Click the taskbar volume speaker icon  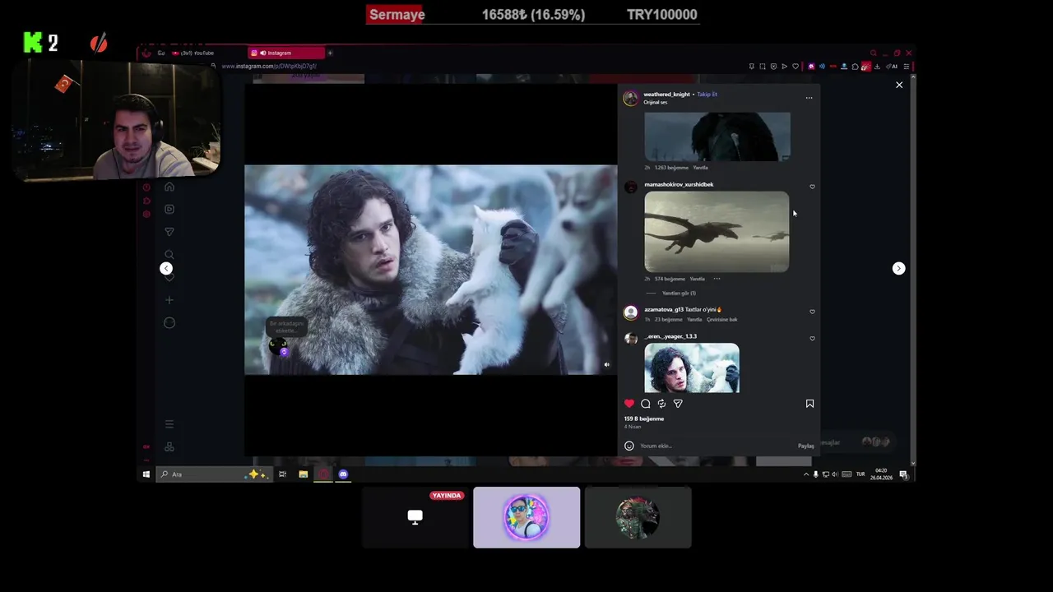point(835,474)
